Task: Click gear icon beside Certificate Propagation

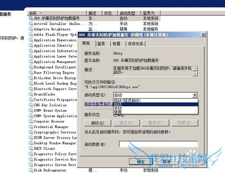Action: coord(31,100)
